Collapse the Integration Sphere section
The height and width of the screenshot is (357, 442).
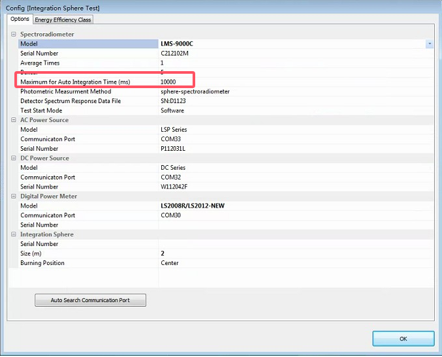(14, 234)
